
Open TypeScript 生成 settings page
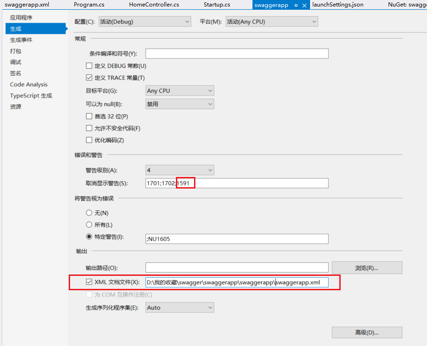coord(31,96)
